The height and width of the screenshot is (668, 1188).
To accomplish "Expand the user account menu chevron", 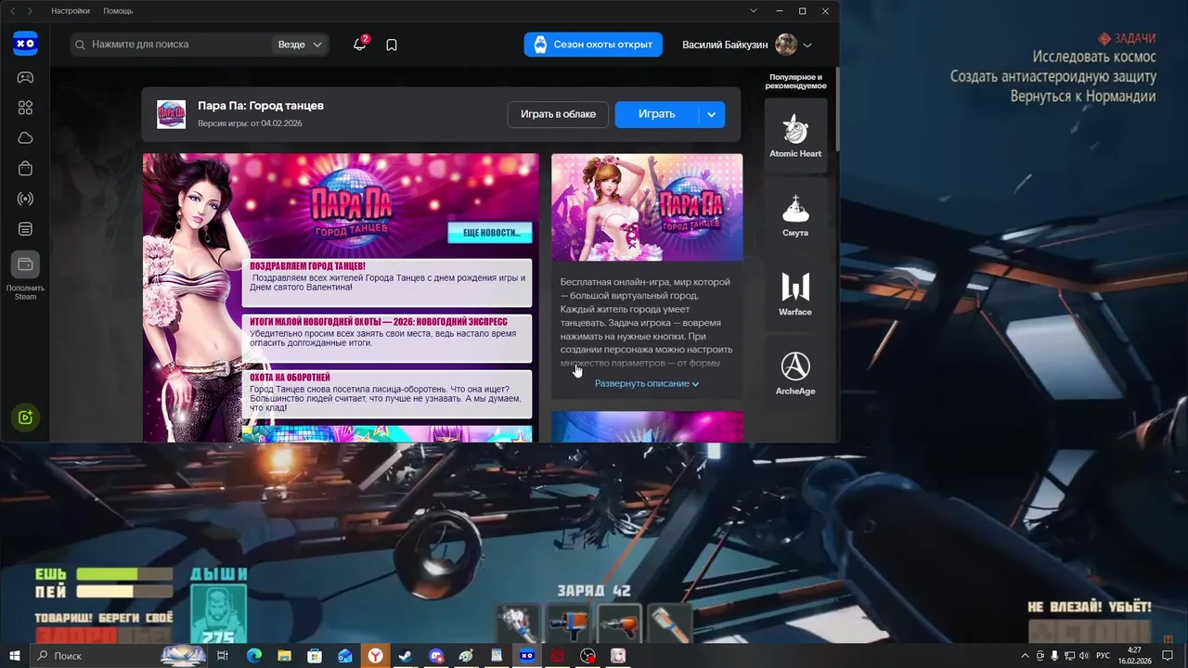I will [807, 45].
